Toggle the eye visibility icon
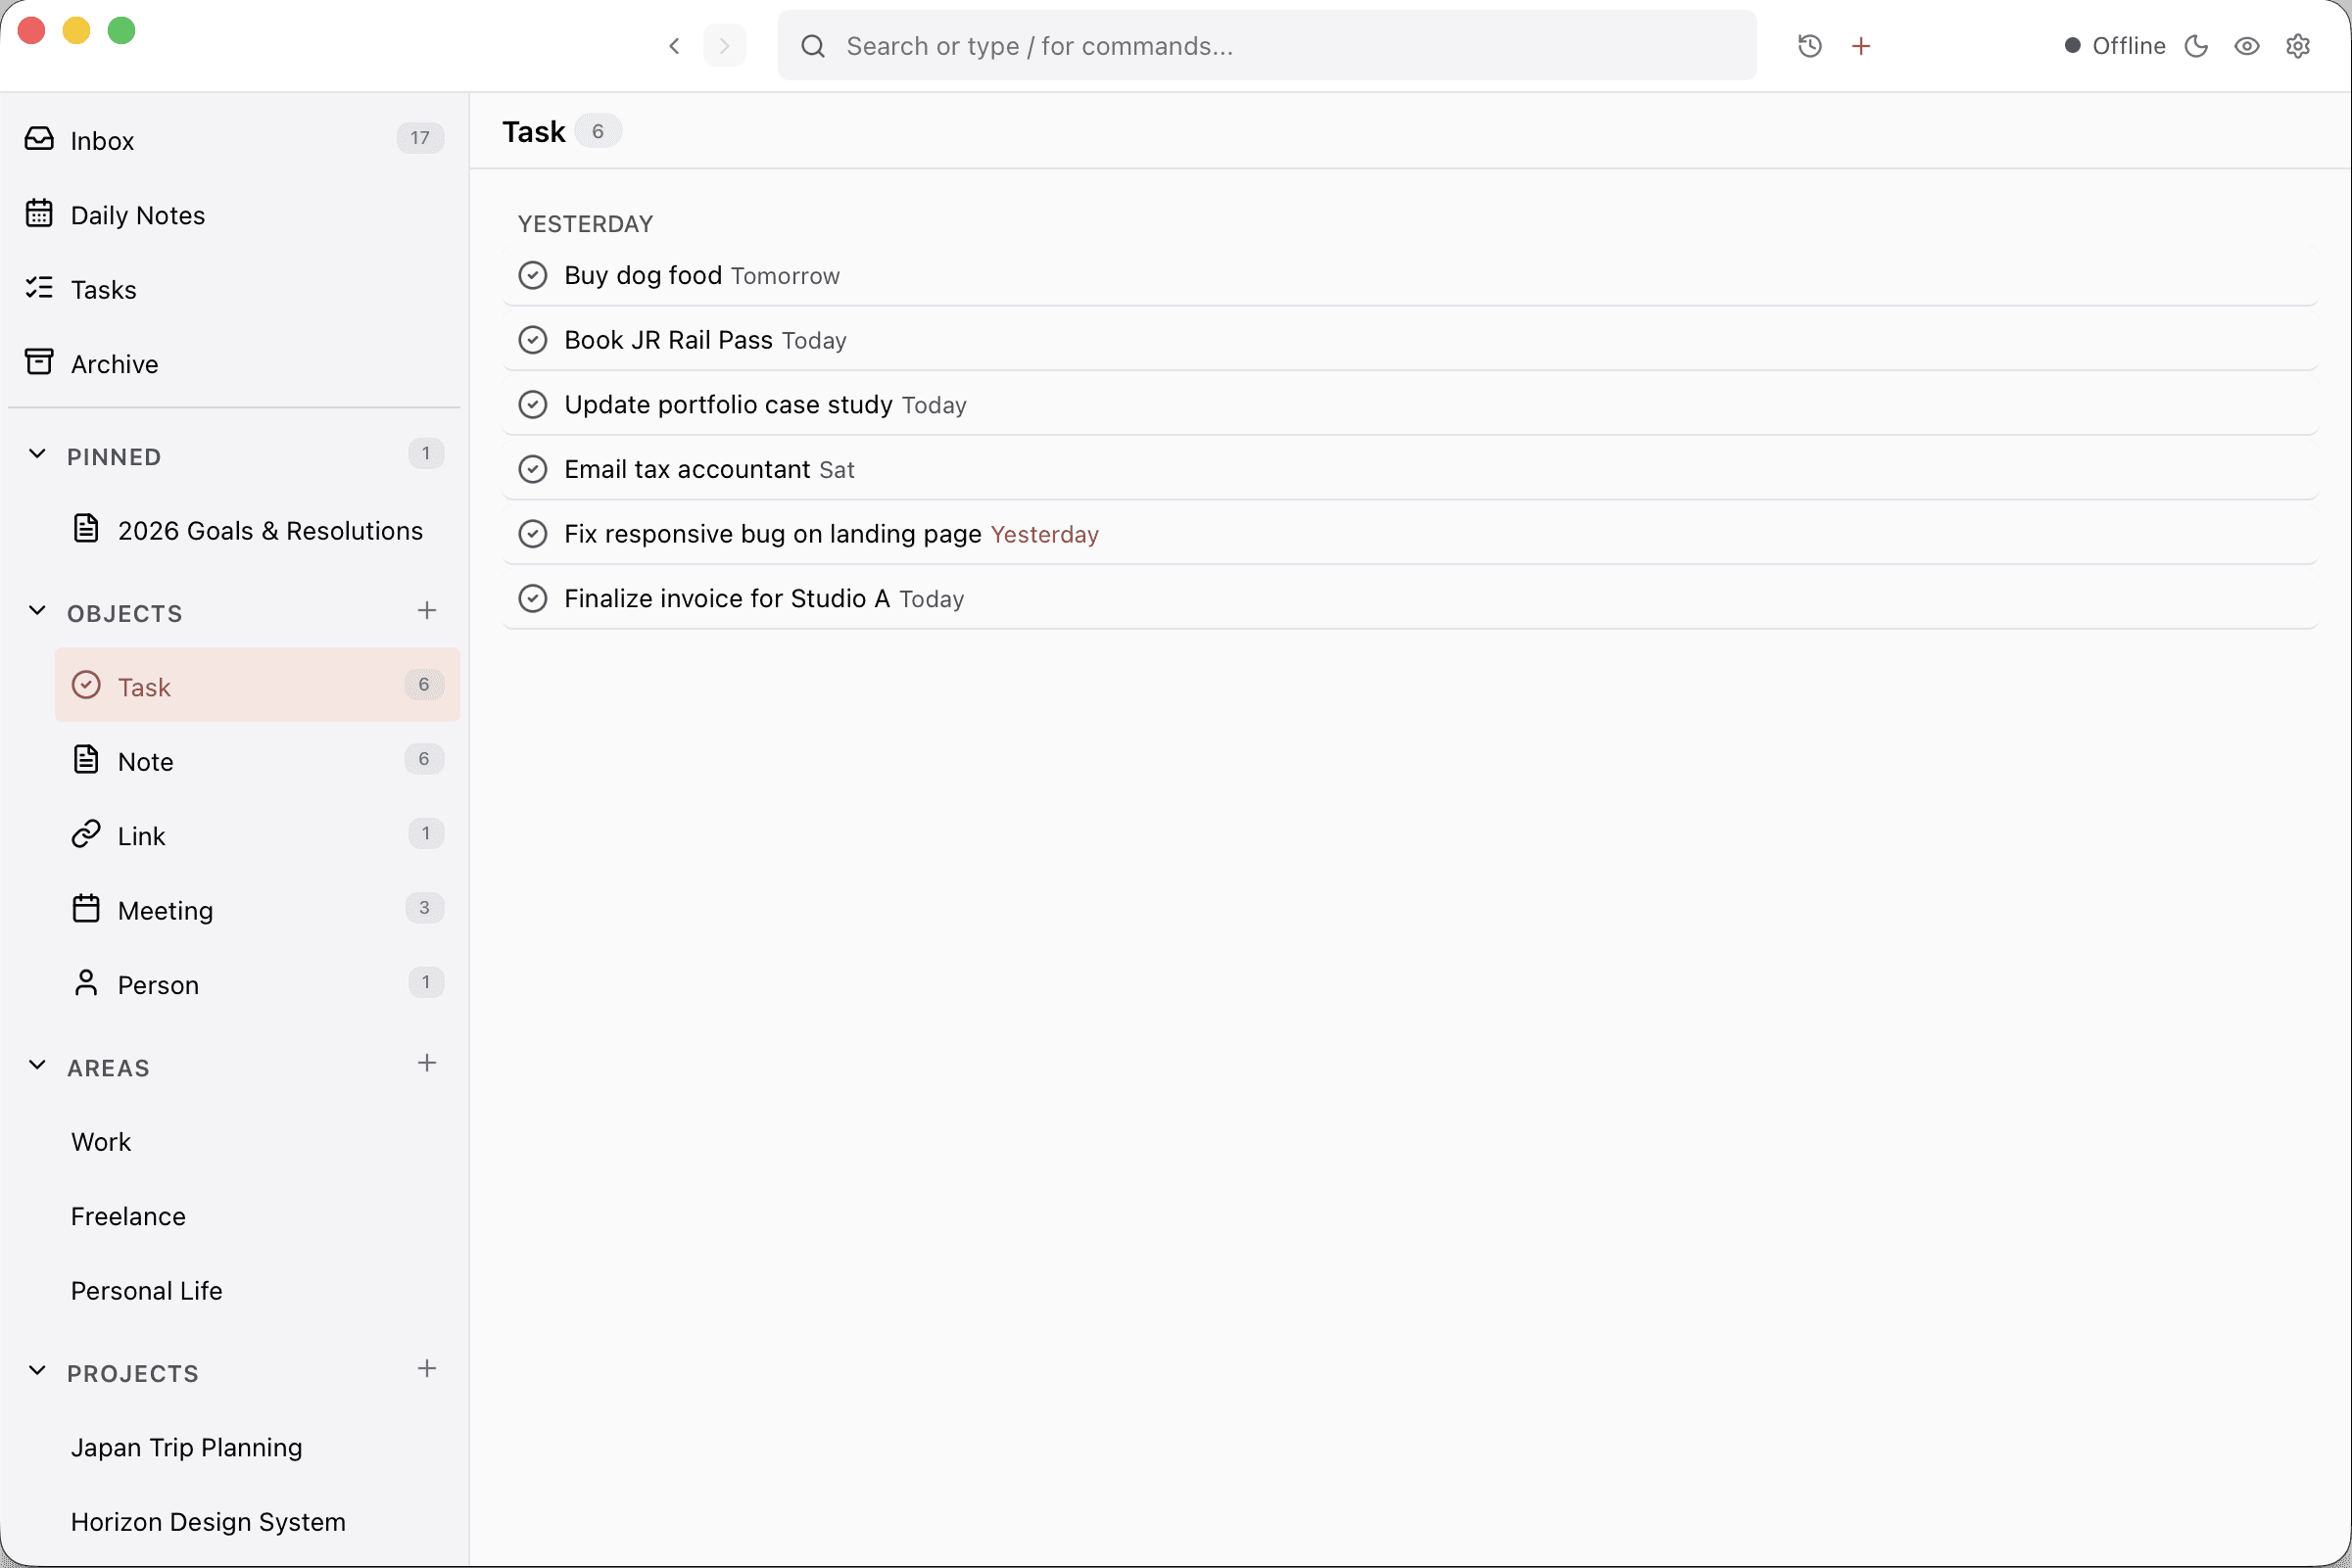 point(2246,46)
